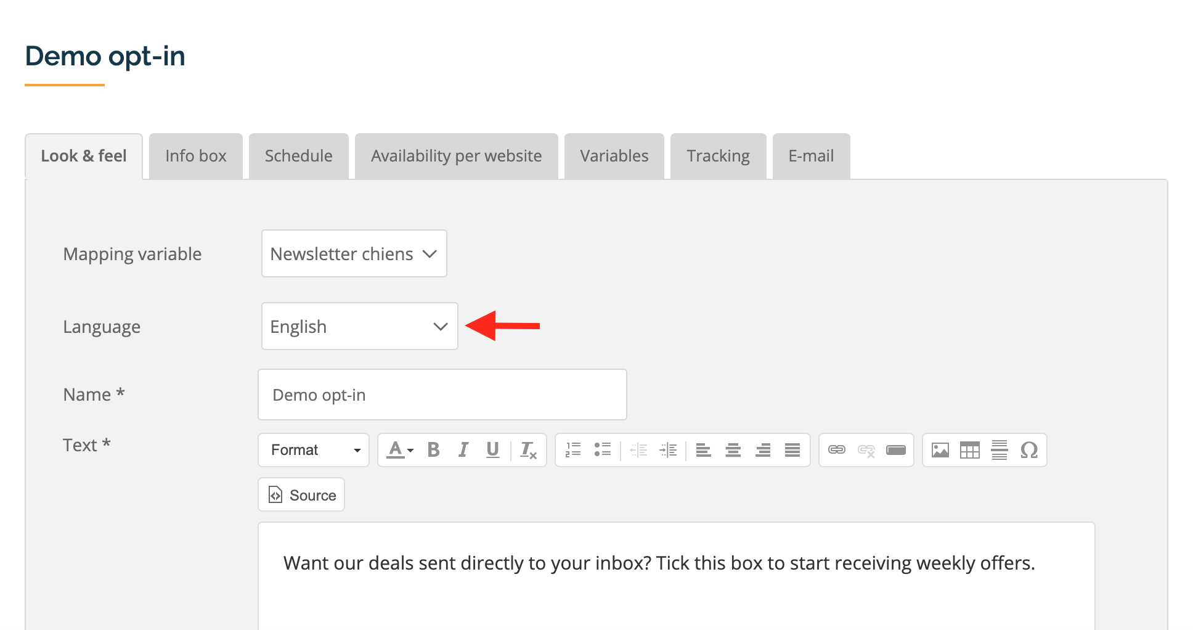Viewport: 1193px width, 630px height.
Task: Insert an image in the editor
Action: [940, 450]
